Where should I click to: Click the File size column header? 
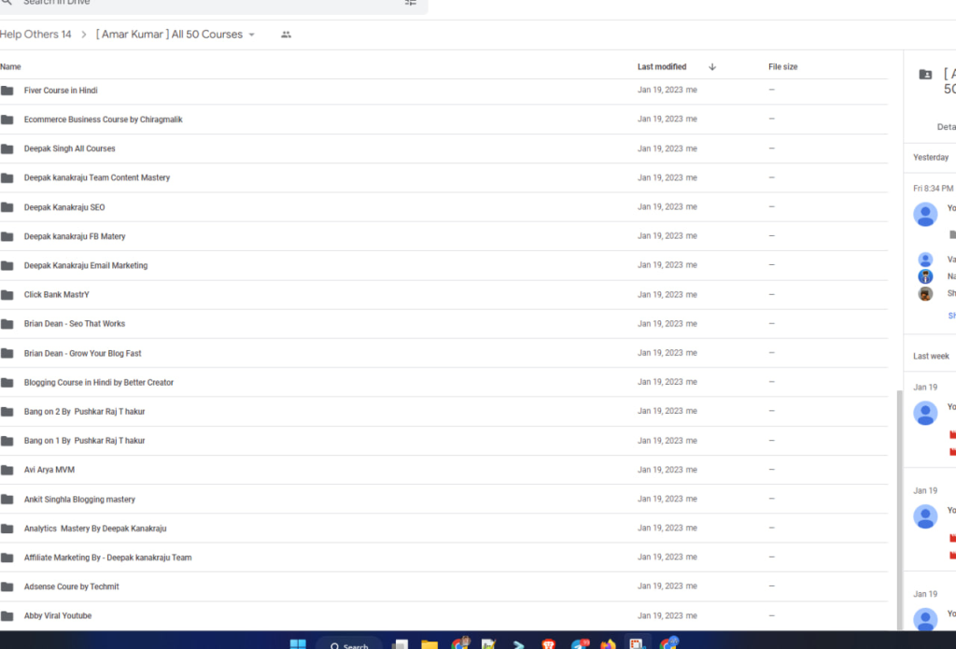coord(783,67)
